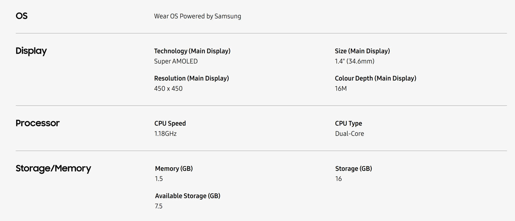This screenshot has height=221, width=515.
Task: Click the Storage/Memory section heading
Action: [x=53, y=168]
